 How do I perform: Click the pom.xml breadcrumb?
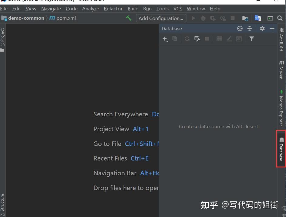(x=62, y=18)
